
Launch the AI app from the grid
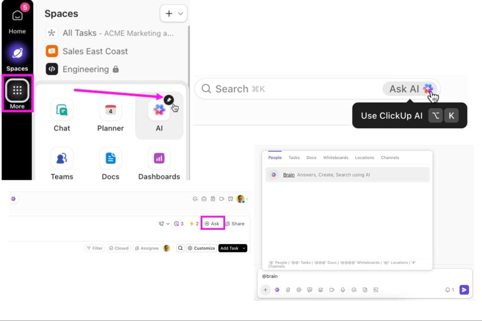[x=159, y=114]
